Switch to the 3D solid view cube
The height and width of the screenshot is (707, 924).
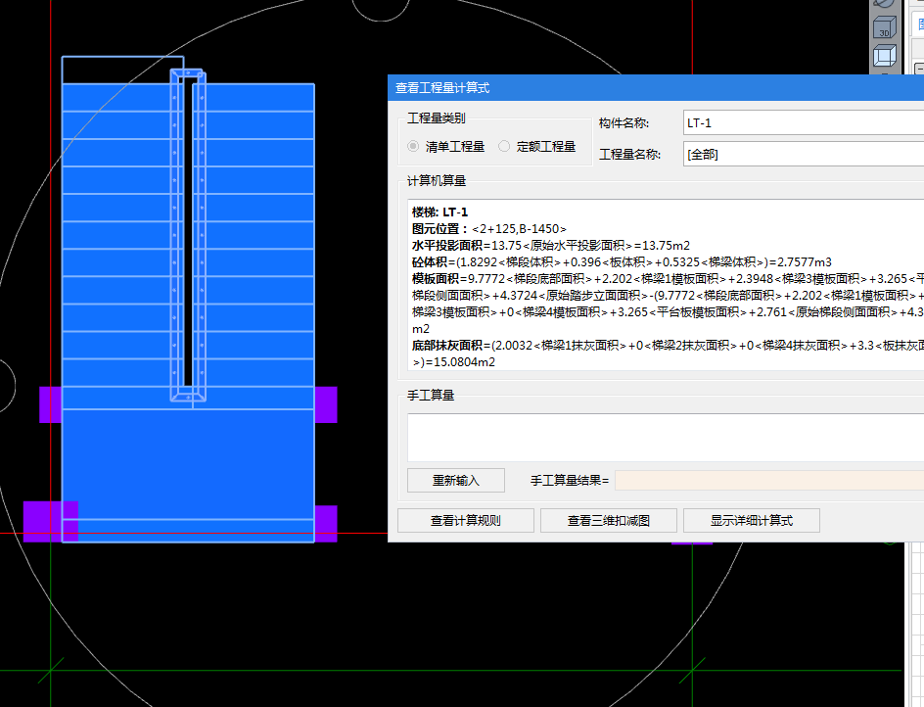point(884,27)
